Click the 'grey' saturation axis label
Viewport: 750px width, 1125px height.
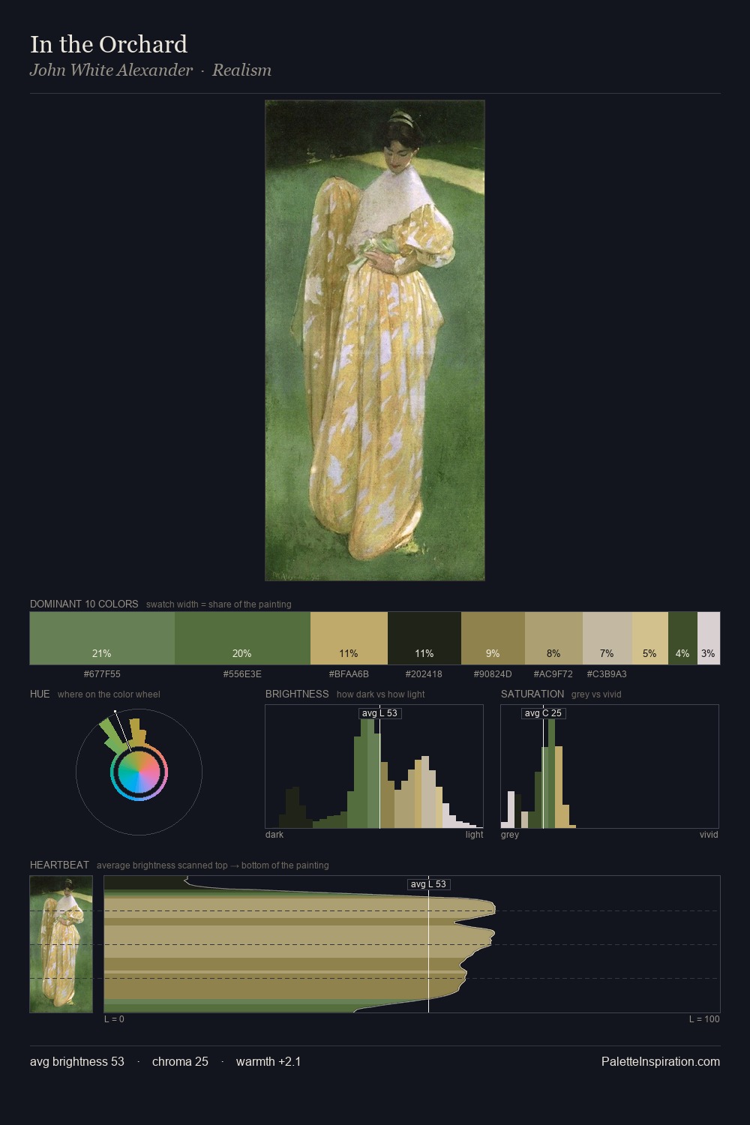(x=510, y=834)
